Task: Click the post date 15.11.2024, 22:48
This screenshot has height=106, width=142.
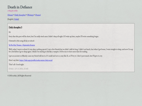Action: click(x=22, y=69)
